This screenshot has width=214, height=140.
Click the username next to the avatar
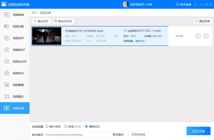pos(141,4)
